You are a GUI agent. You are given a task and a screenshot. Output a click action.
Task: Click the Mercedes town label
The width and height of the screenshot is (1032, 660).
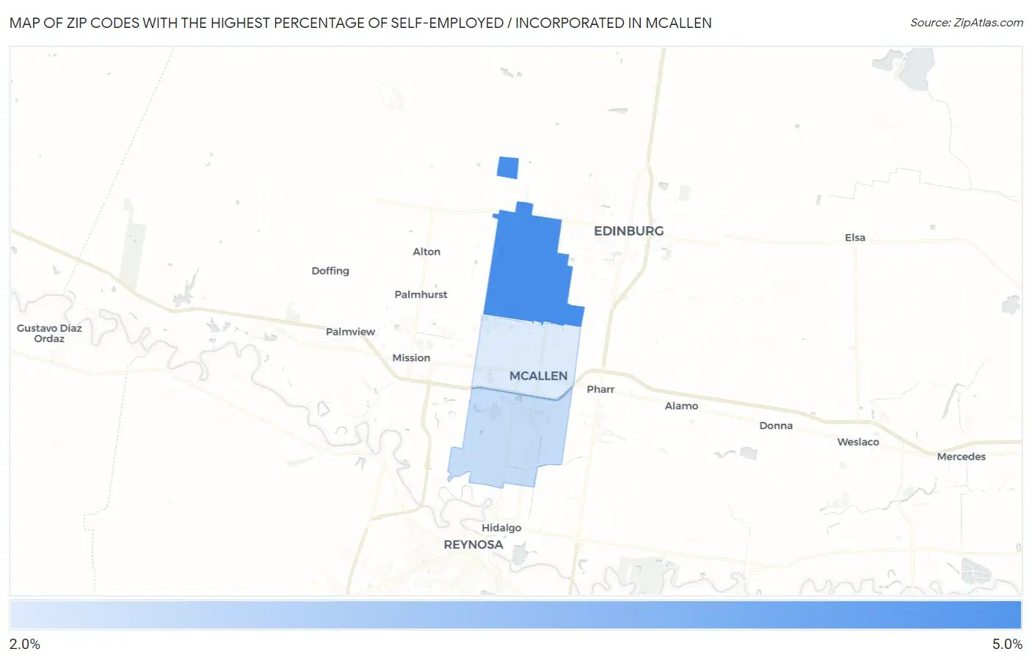[x=961, y=457]
